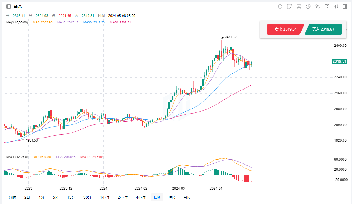The image size is (352, 204).
Task: Click the red 卖出 2319.31 button
Action: pos(285,29)
